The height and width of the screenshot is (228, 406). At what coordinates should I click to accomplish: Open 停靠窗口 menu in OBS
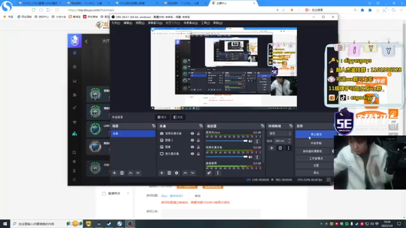tap(155, 23)
